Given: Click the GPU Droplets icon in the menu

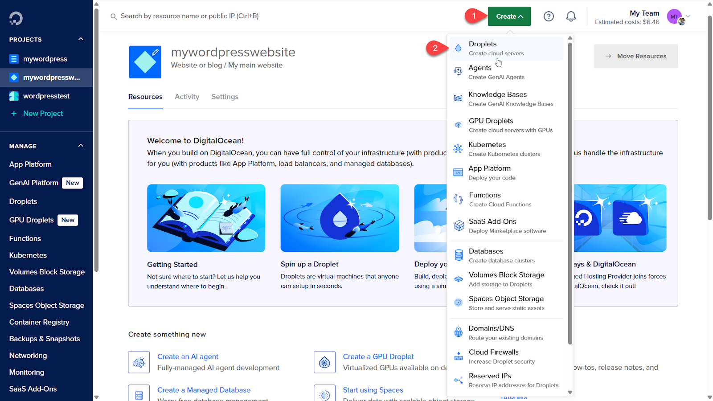Looking at the screenshot, I should click(x=458, y=125).
